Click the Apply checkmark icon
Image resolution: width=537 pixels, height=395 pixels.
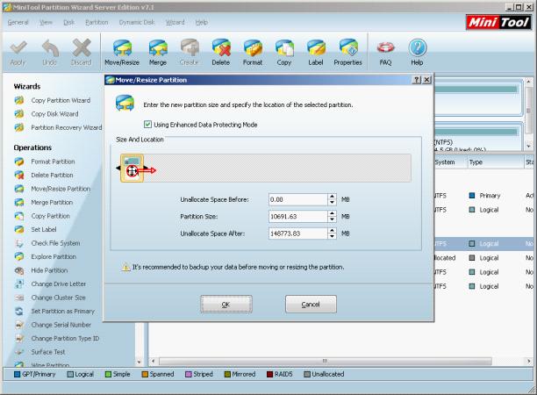[x=18, y=53]
